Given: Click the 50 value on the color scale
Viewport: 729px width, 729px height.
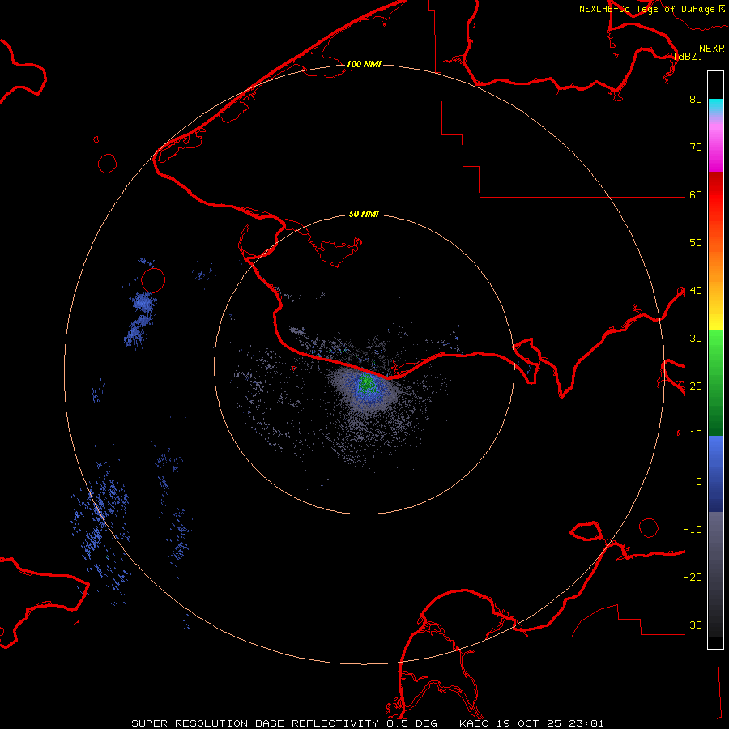Looking at the screenshot, I should pos(696,243).
